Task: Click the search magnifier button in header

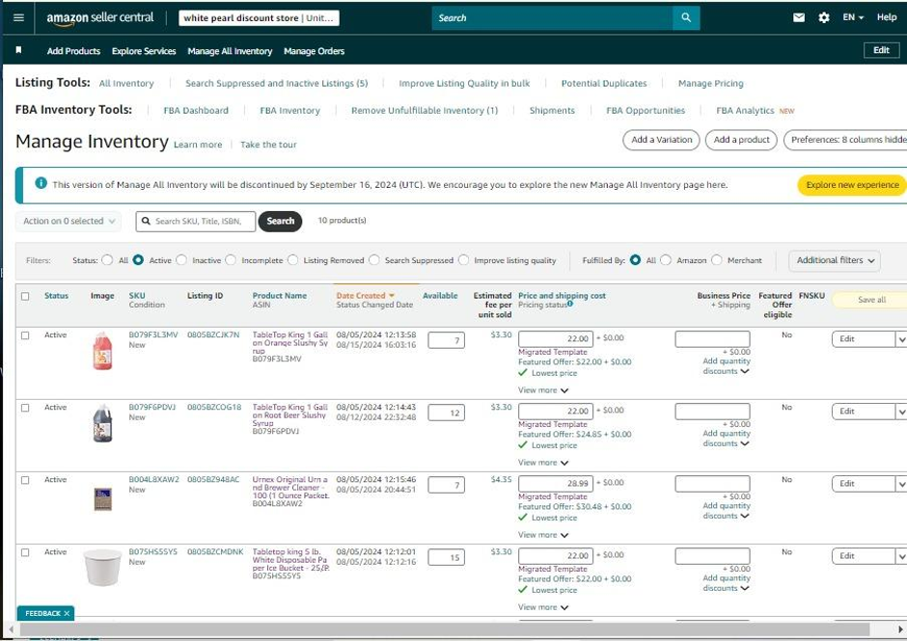Action: (x=686, y=18)
